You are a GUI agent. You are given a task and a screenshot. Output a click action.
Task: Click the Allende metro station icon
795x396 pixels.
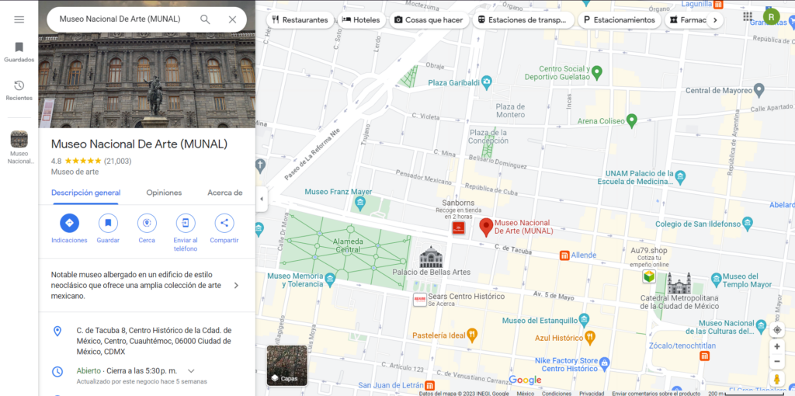[564, 255]
